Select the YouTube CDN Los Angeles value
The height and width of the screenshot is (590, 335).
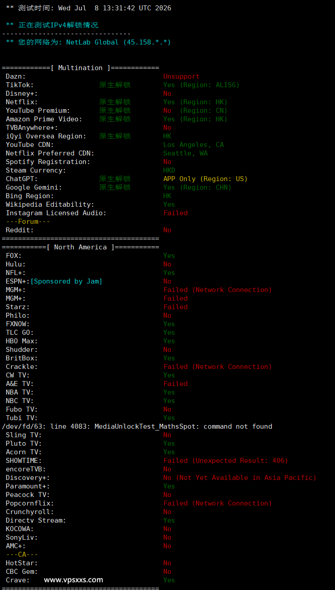[193, 145]
